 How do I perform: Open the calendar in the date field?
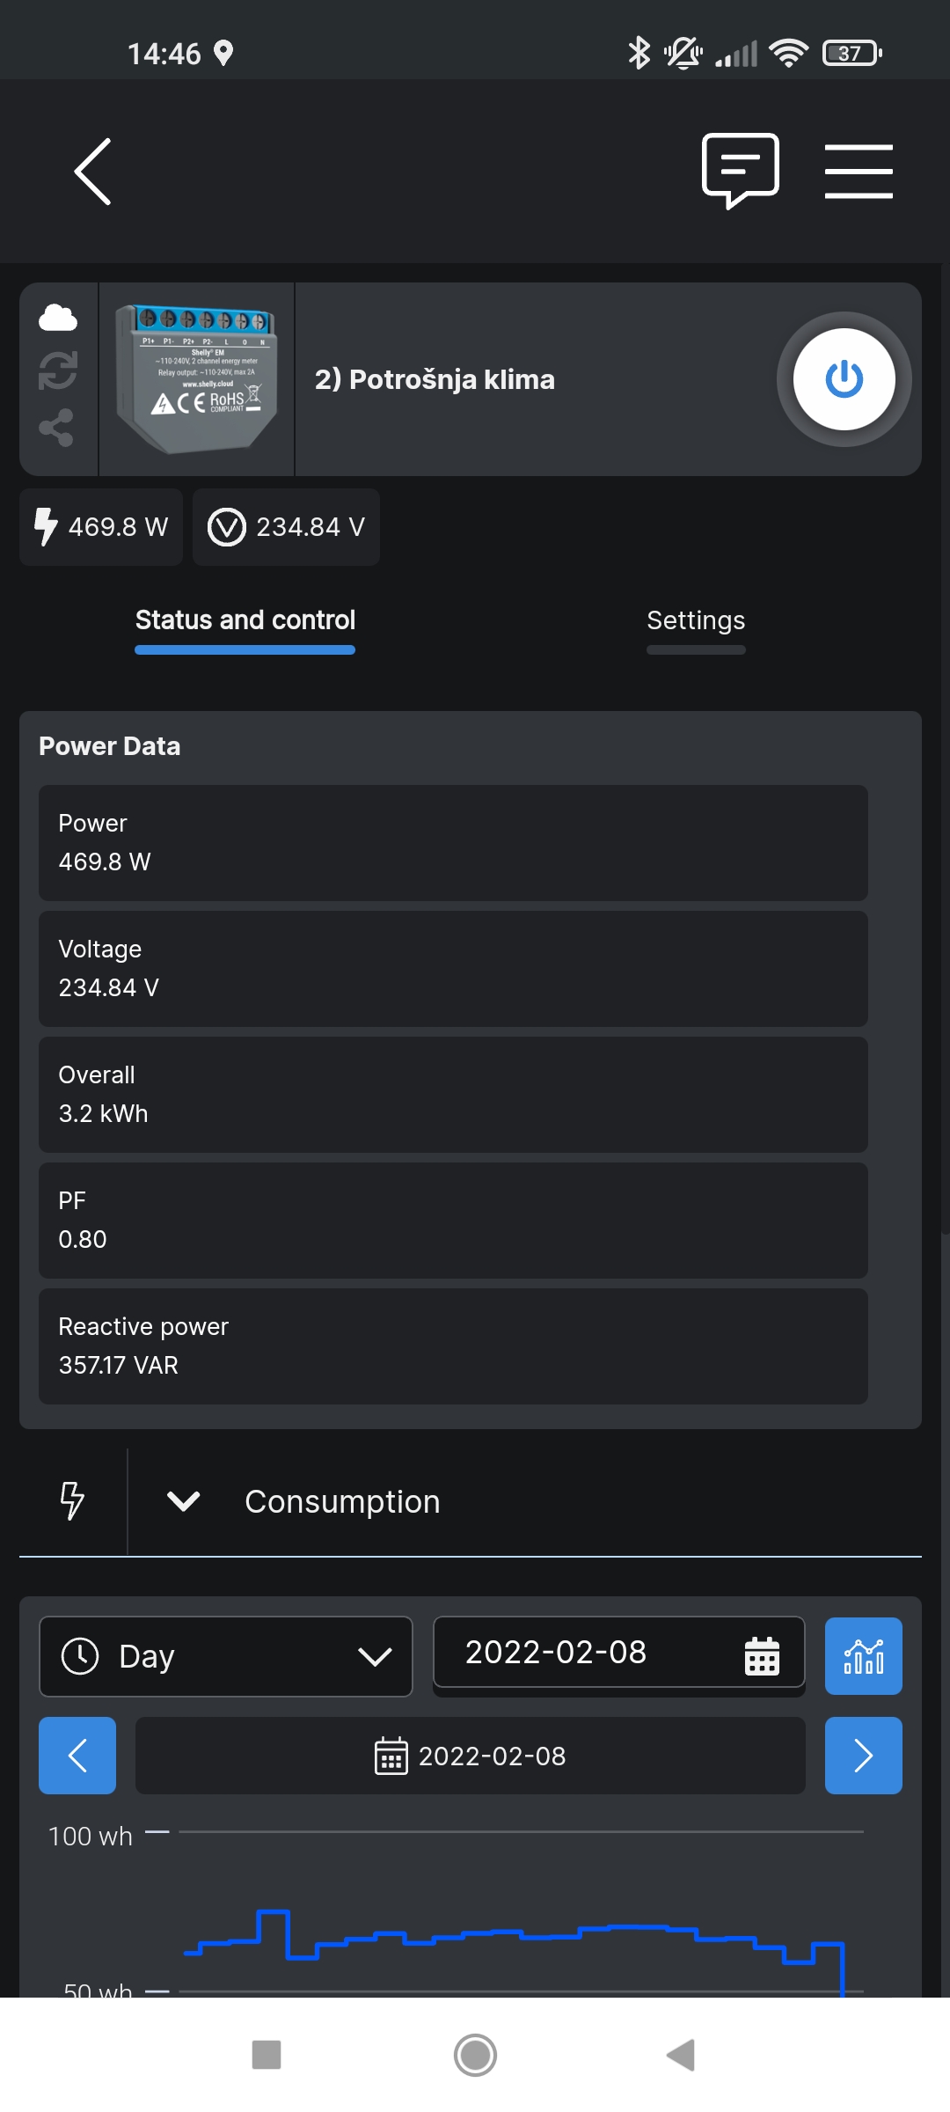(x=762, y=1655)
